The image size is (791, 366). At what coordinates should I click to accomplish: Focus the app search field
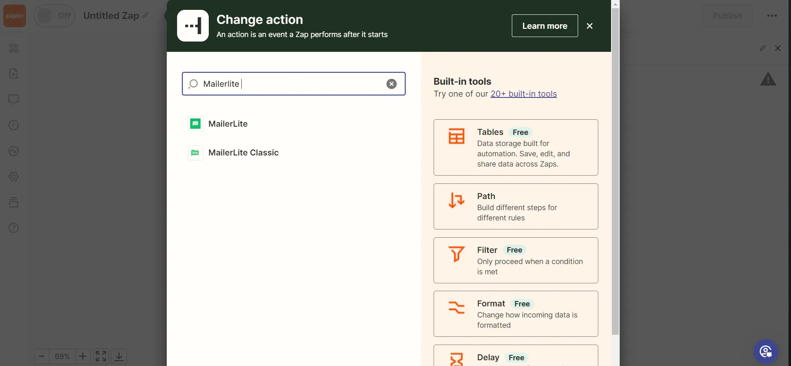[294, 84]
